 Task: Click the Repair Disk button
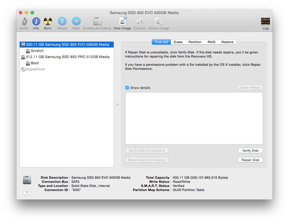[250, 160]
